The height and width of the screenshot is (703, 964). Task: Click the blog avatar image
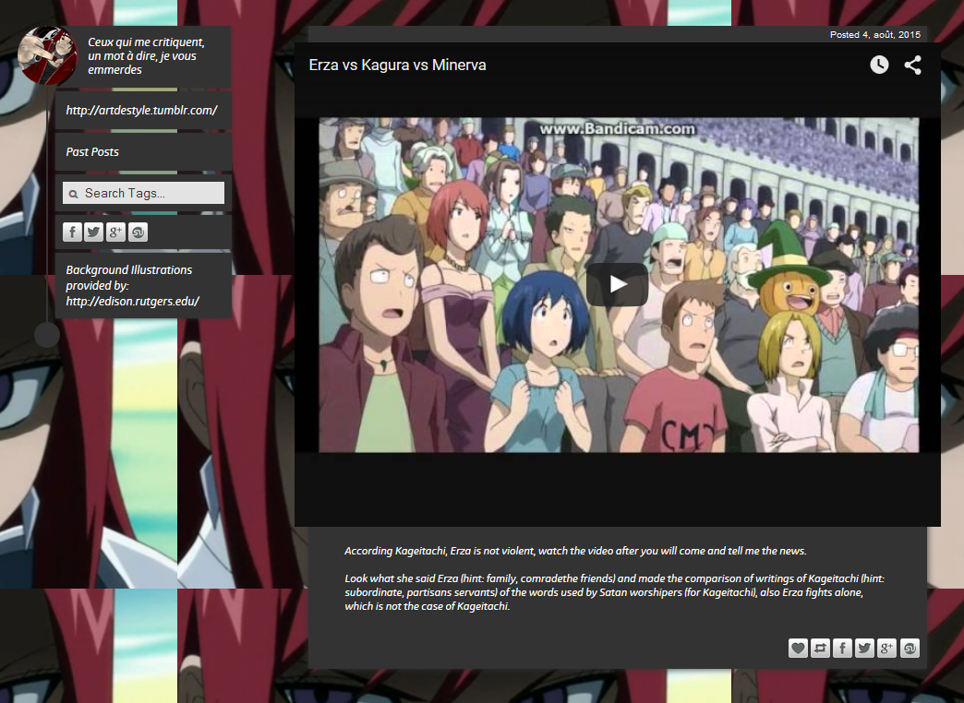tap(47, 56)
